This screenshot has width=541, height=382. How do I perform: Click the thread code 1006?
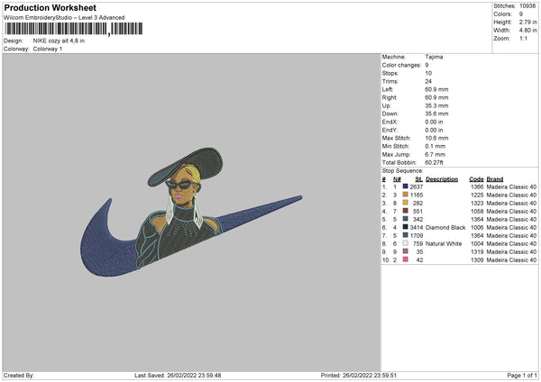(x=477, y=228)
